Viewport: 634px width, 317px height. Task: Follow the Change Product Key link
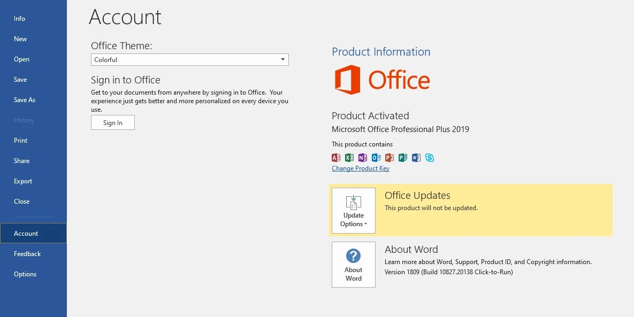click(x=361, y=168)
